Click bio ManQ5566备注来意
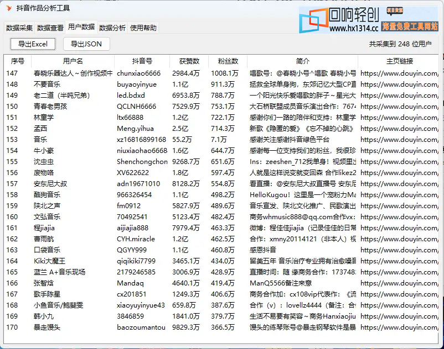 [281, 283]
